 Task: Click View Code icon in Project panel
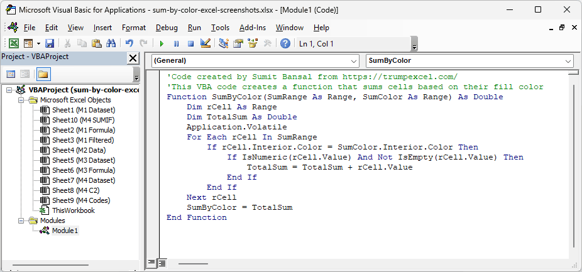pyautogui.click(x=11, y=74)
